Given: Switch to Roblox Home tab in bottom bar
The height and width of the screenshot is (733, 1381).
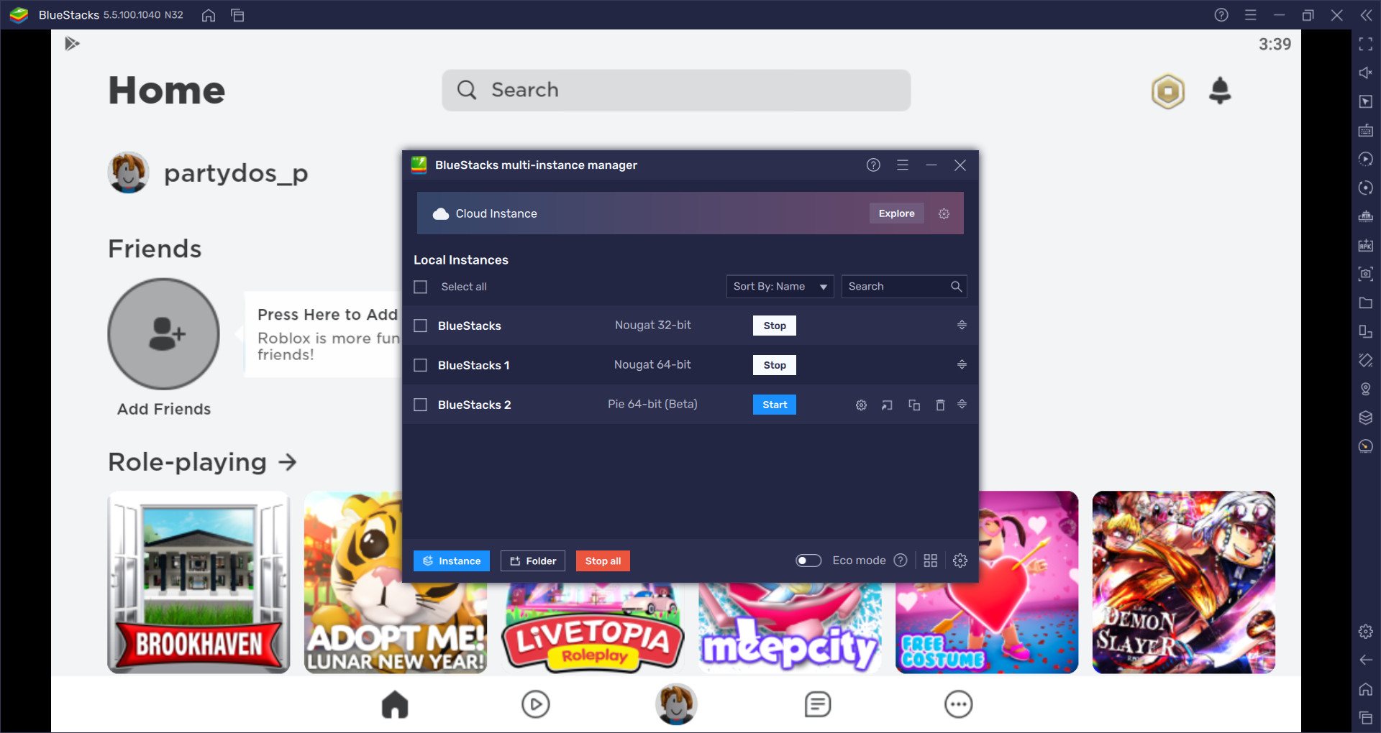Looking at the screenshot, I should (395, 704).
